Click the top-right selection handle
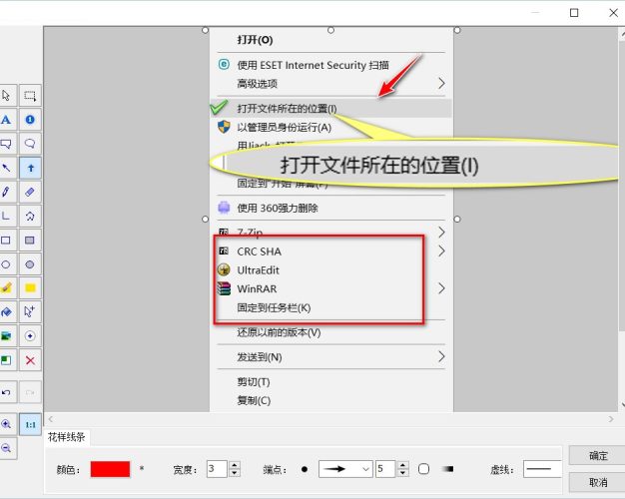Image resolution: width=625 pixels, height=499 pixels. point(457,30)
